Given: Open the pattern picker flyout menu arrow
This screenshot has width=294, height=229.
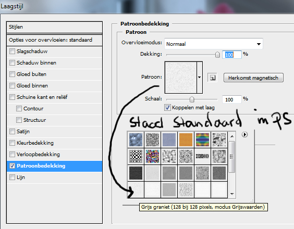Looking at the screenshot, I should (x=244, y=134).
